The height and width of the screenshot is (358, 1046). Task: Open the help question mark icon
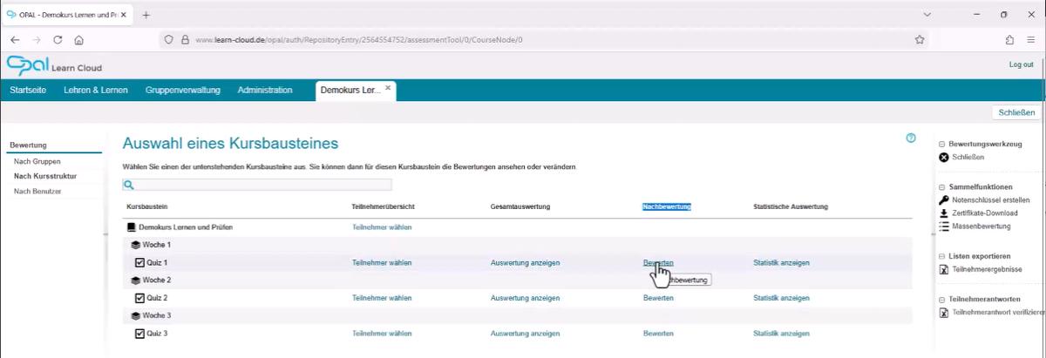911,138
